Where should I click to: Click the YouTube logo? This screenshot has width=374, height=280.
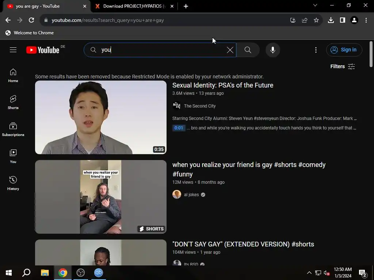click(x=43, y=50)
